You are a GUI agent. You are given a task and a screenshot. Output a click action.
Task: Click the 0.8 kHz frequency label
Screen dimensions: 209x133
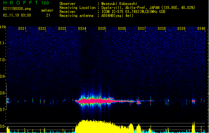pyautogui.click(x=3, y=93)
